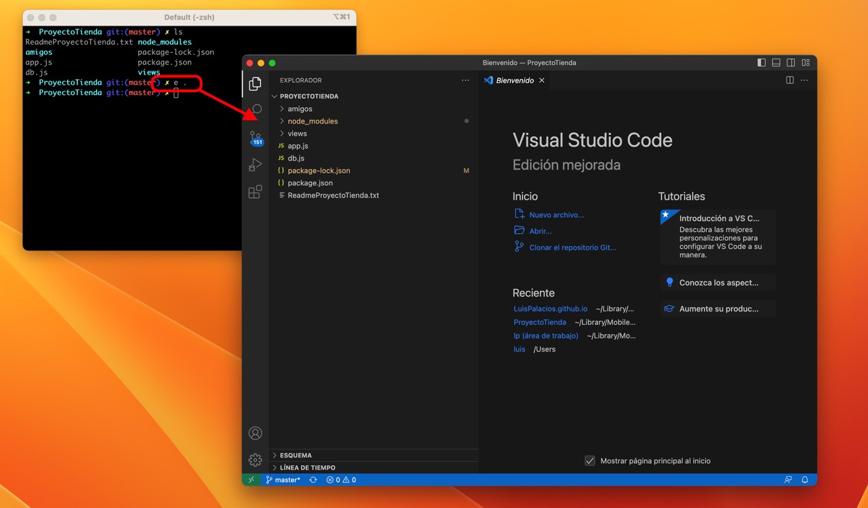Image resolution: width=868 pixels, height=508 pixels.
Task: Open the 'Introducción a VS C...' tutorial
Action: point(718,237)
